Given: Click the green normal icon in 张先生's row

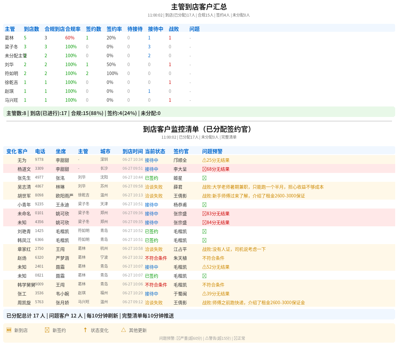Looking at the screenshot, I should (x=204, y=178).
